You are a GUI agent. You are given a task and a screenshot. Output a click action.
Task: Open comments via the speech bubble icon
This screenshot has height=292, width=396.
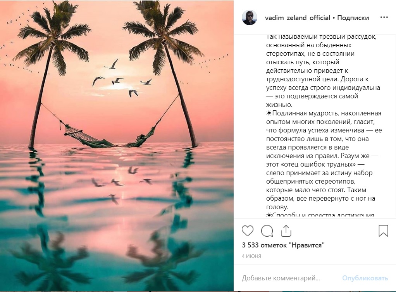click(x=267, y=231)
